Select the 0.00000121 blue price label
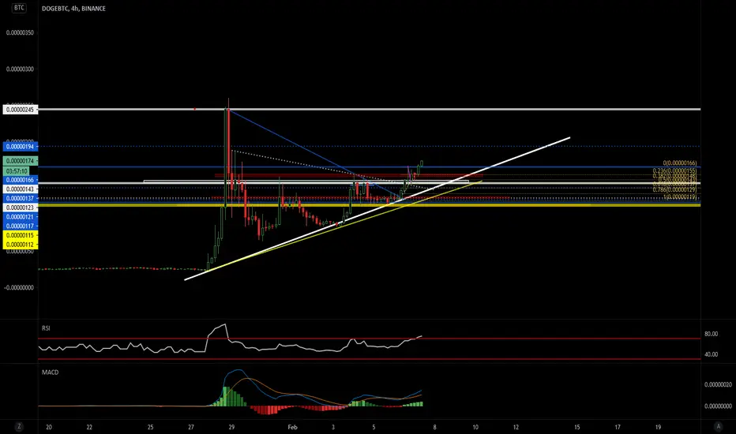 (x=21, y=217)
